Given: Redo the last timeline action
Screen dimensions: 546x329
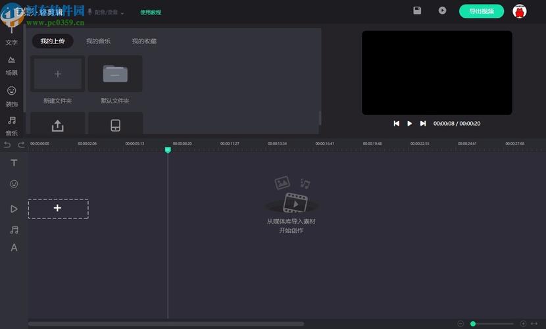Looking at the screenshot, I should coord(21,145).
